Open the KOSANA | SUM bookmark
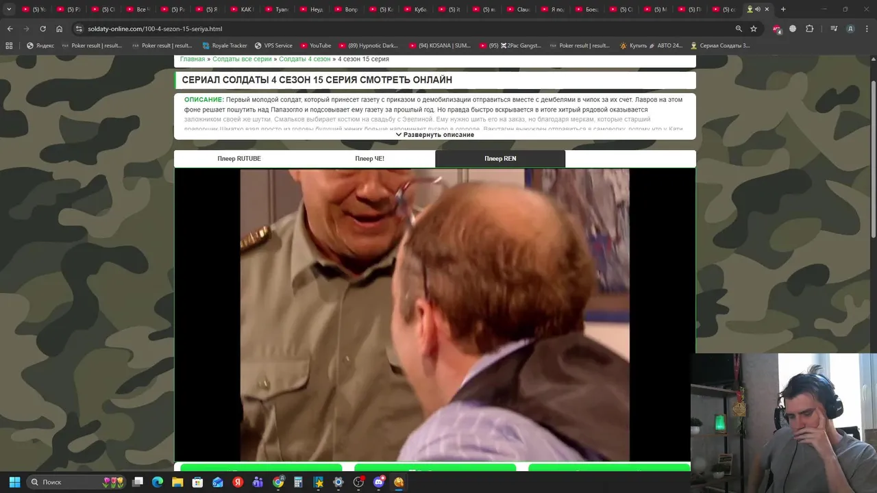 point(440,46)
